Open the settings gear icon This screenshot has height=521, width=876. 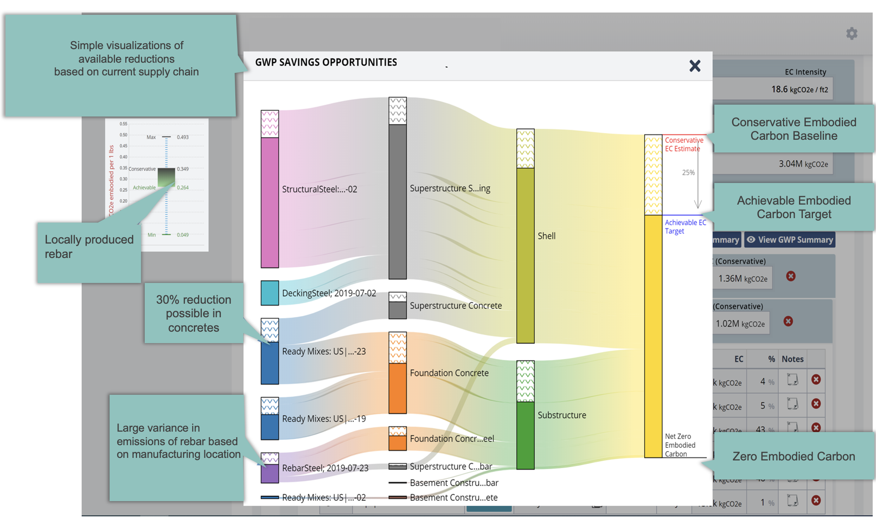[851, 33]
